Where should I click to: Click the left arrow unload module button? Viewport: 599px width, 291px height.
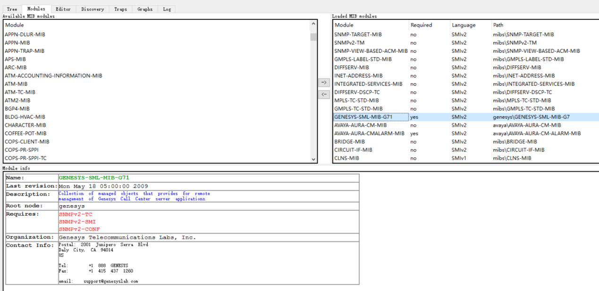pyautogui.click(x=324, y=94)
